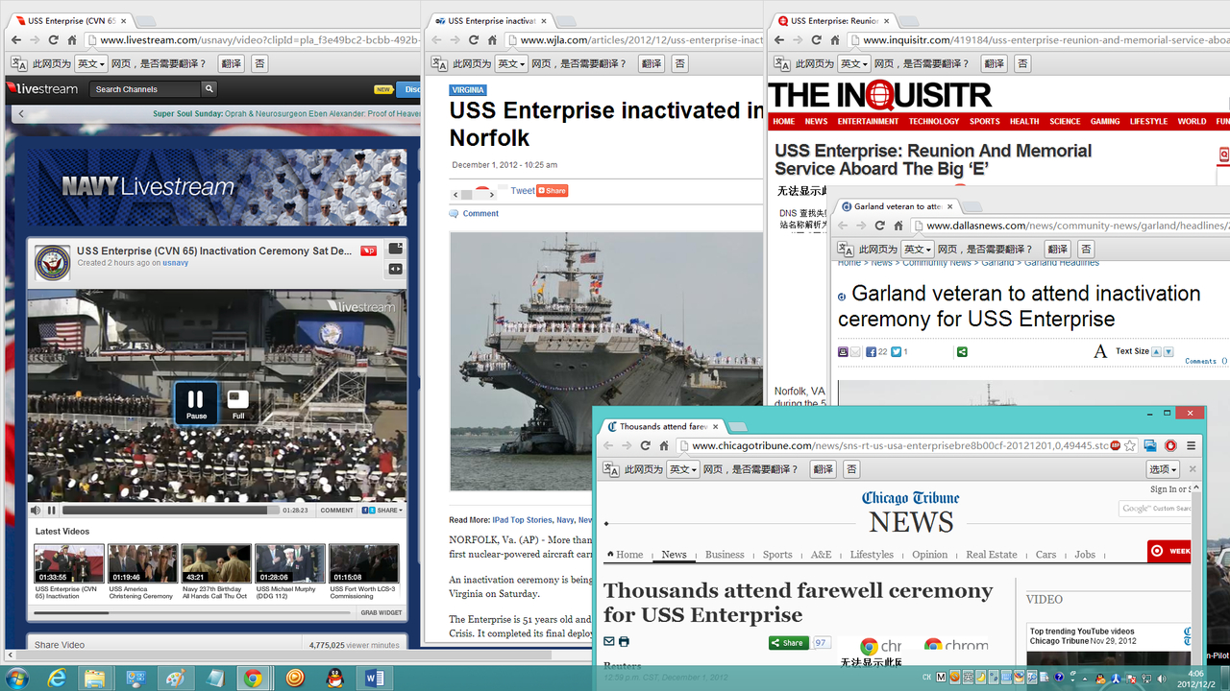This screenshot has width=1230, height=691.
Task: Open USS Fort Worth LCS-3 Commissioning thumbnail
Action: 364,563
